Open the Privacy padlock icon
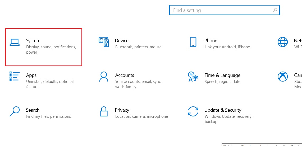Image resolution: width=302 pixels, height=146 pixels. point(104,111)
